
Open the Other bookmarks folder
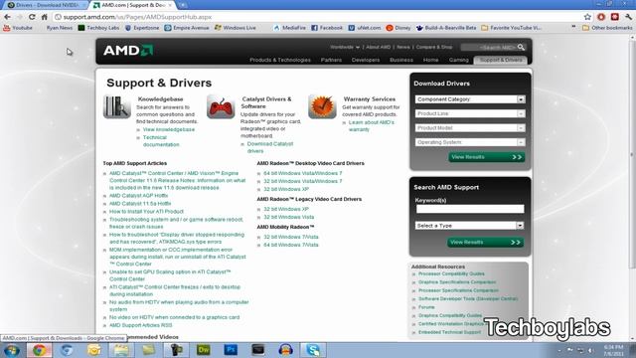pos(607,28)
